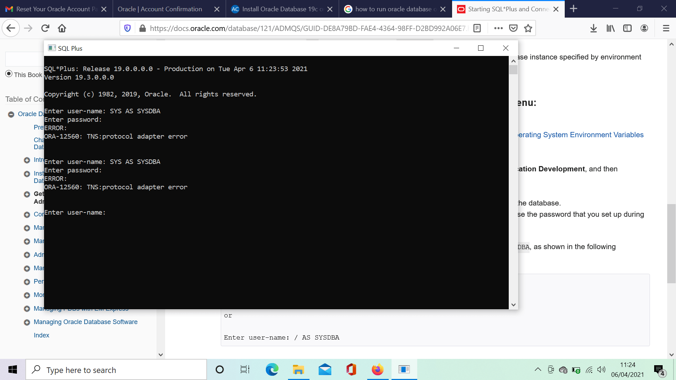
Task: Open Firefox hamburger application menu
Action: (666, 28)
